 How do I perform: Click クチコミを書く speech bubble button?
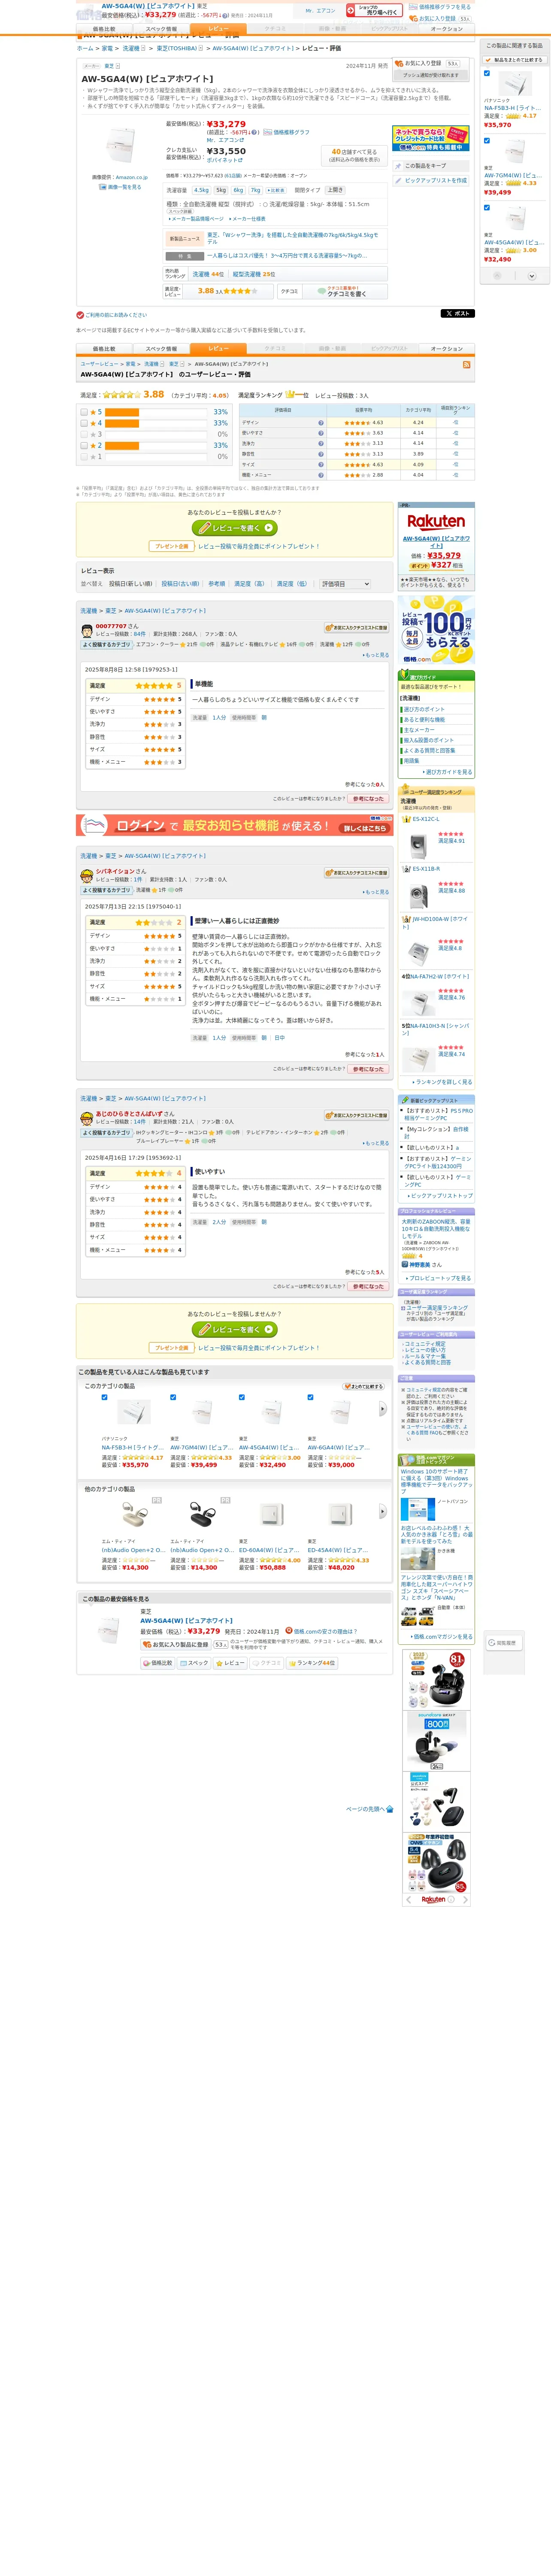[x=341, y=292]
